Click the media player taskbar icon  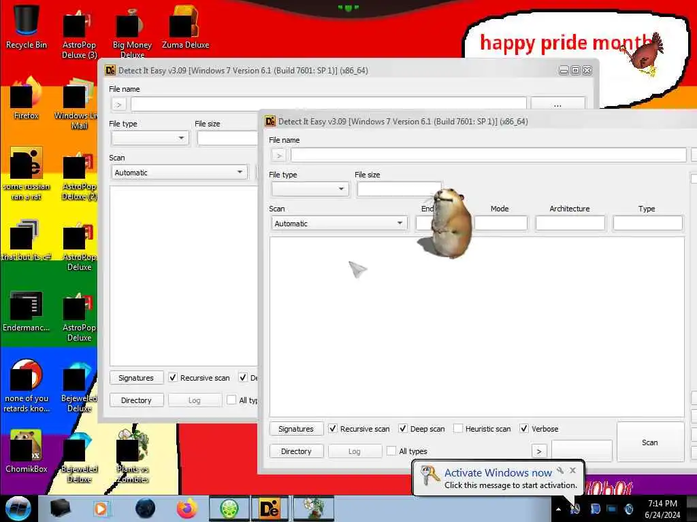(x=101, y=508)
